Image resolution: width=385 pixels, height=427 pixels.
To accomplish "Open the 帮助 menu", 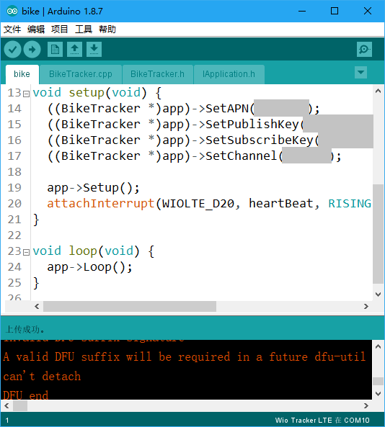I will [107, 29].
